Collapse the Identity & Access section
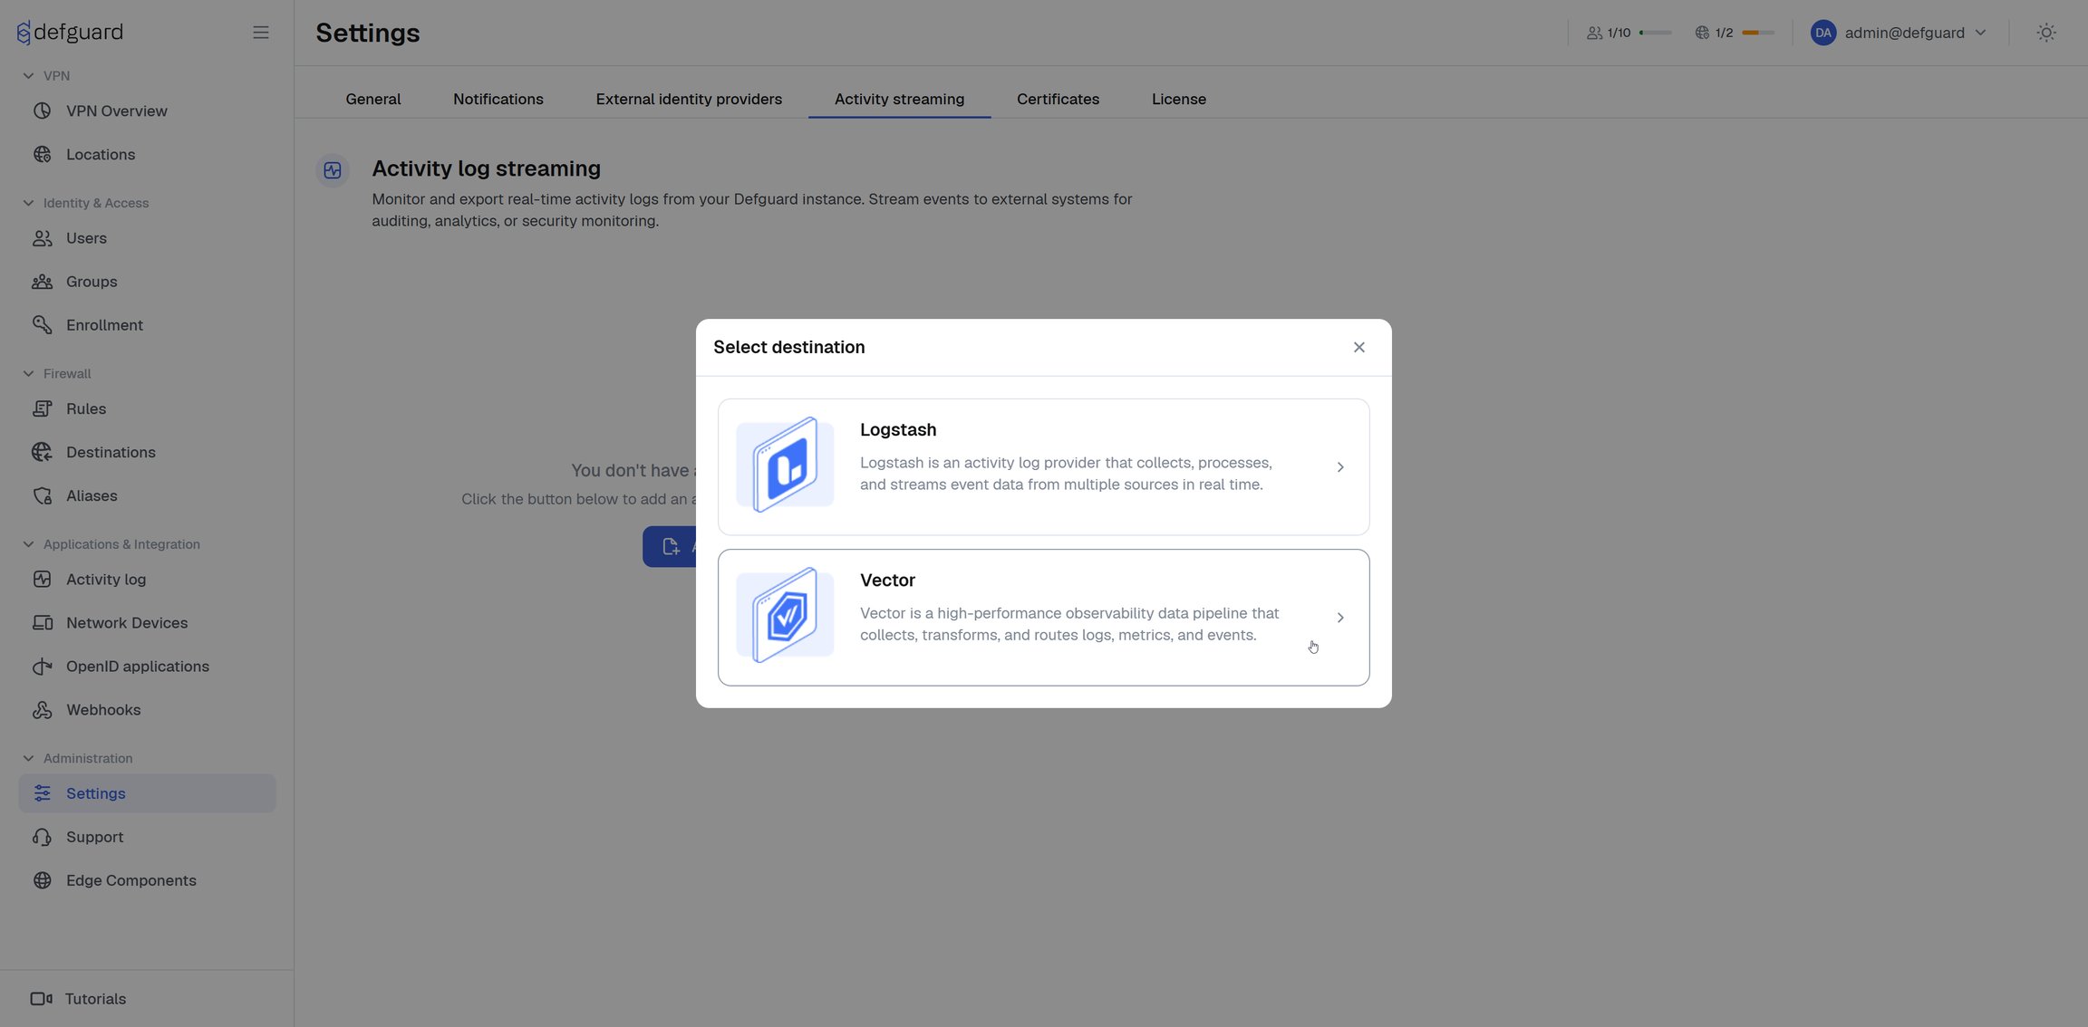2088x1027 pixels. (28, 203)
